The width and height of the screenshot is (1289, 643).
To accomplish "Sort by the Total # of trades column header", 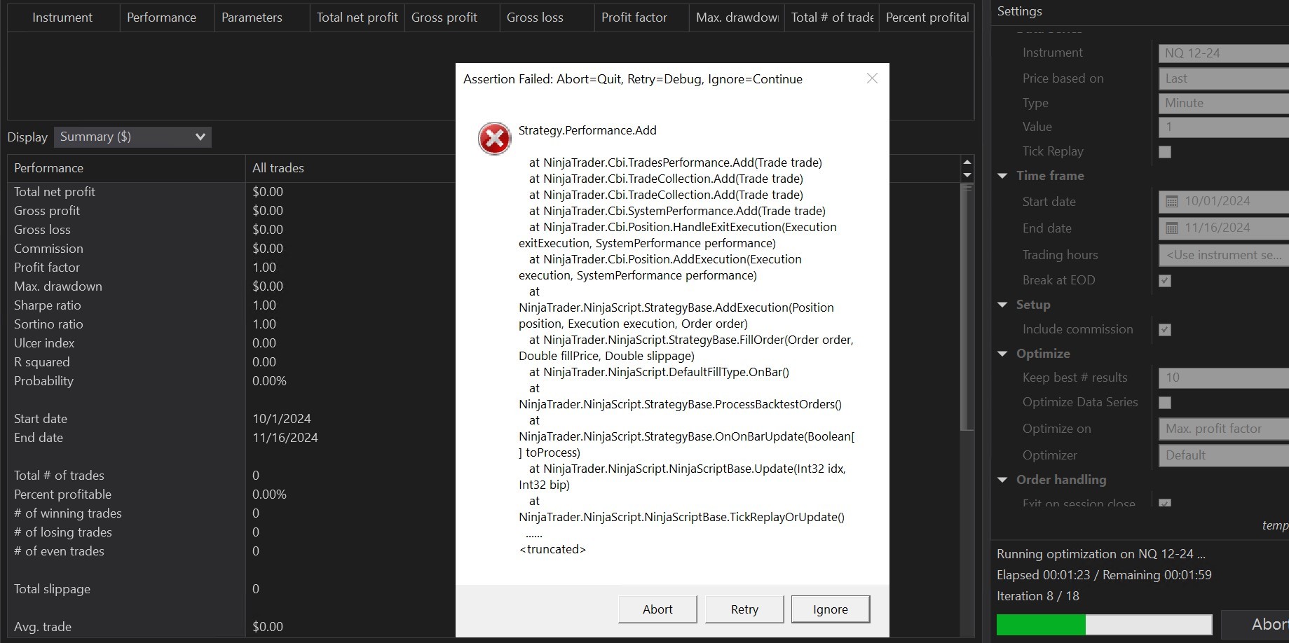I will pyautogui.click(x=832, y=18).
